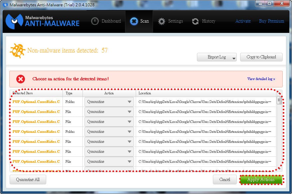The height and width of the screenshot is (194, 292).
Task: Click the Buy Premium link
Action: [271, 21]
